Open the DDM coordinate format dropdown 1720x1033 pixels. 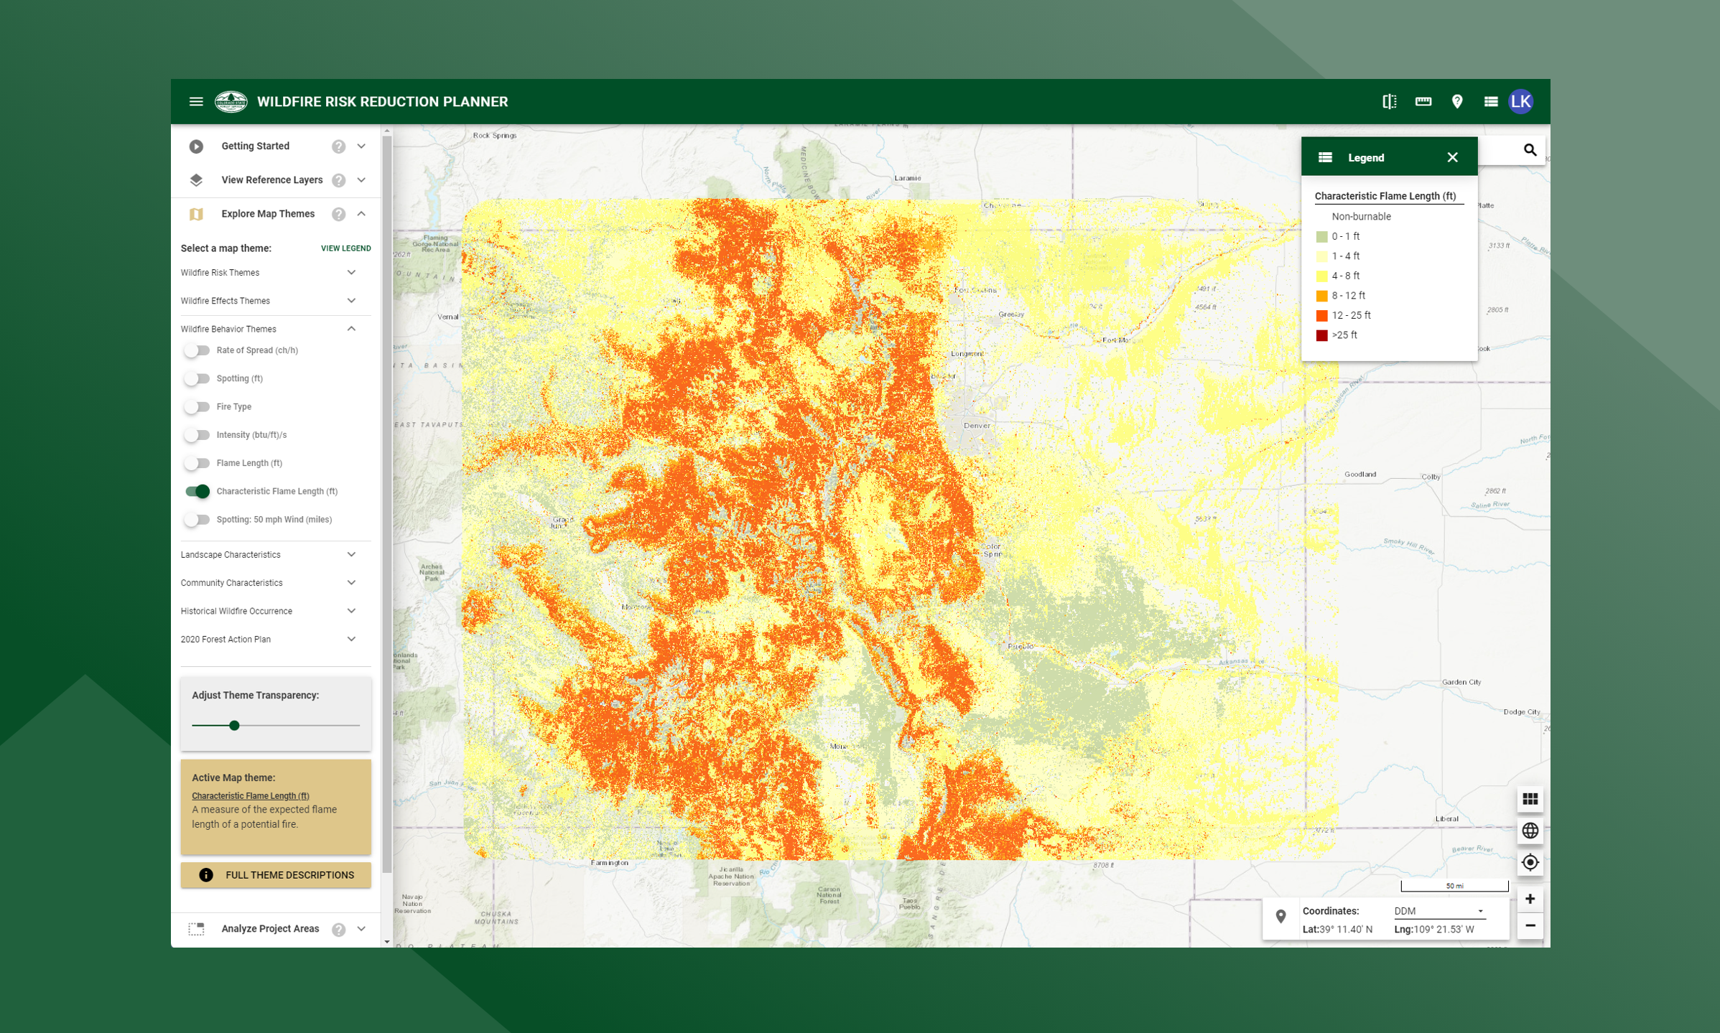click(x=1439, y=912)
